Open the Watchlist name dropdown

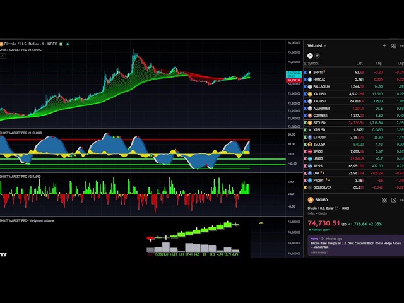(317, 46)
